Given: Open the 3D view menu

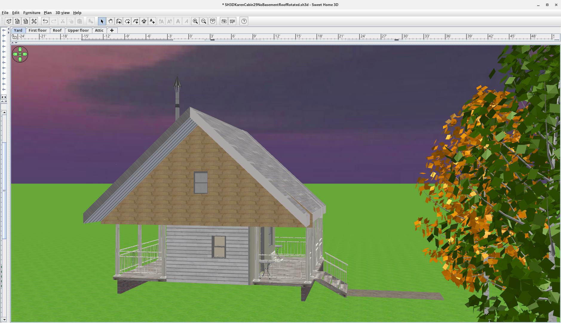Looking at the screenshot, I should click(x=62, y=13).
